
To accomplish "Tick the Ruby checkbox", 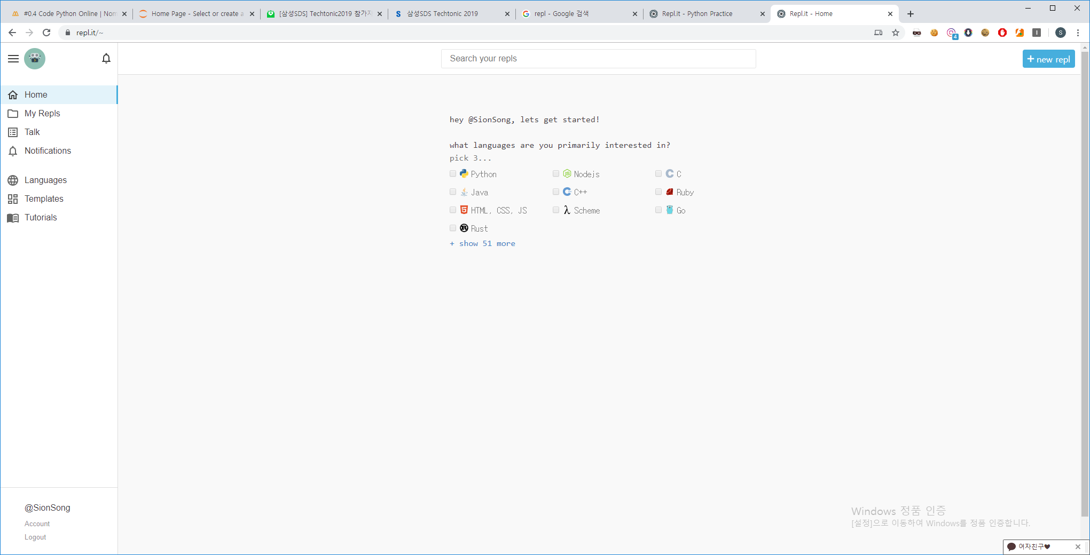I will pos(658,192).
